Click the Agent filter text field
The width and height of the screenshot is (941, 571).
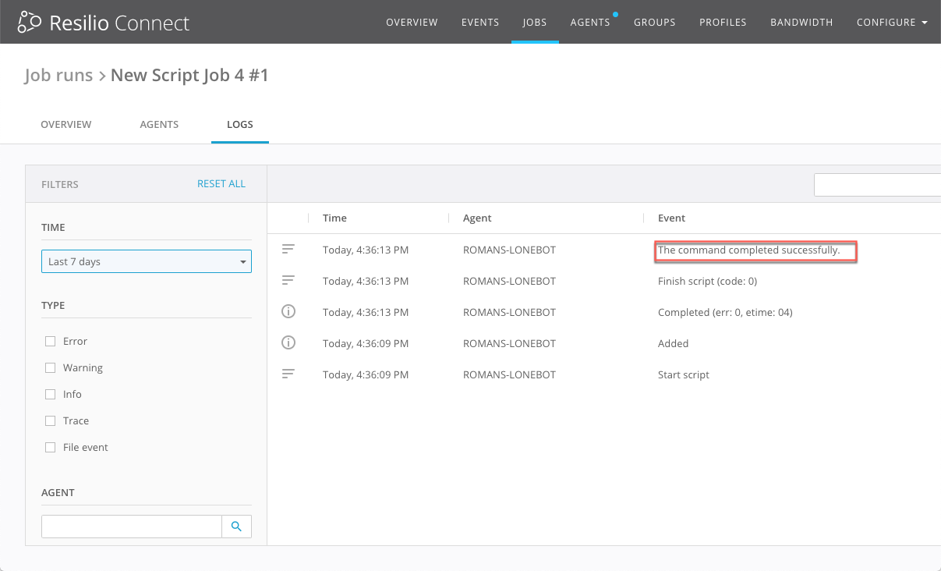(x=132, y=527)
